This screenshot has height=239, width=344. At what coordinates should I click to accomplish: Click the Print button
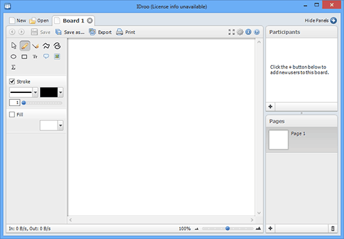pyautogui.click(x=126, y=32)
